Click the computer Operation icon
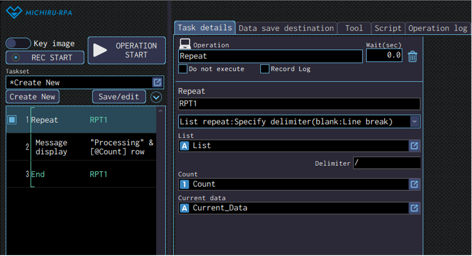Image resolution: width=472 pixels, height=256 pixels. click(185, 44)
